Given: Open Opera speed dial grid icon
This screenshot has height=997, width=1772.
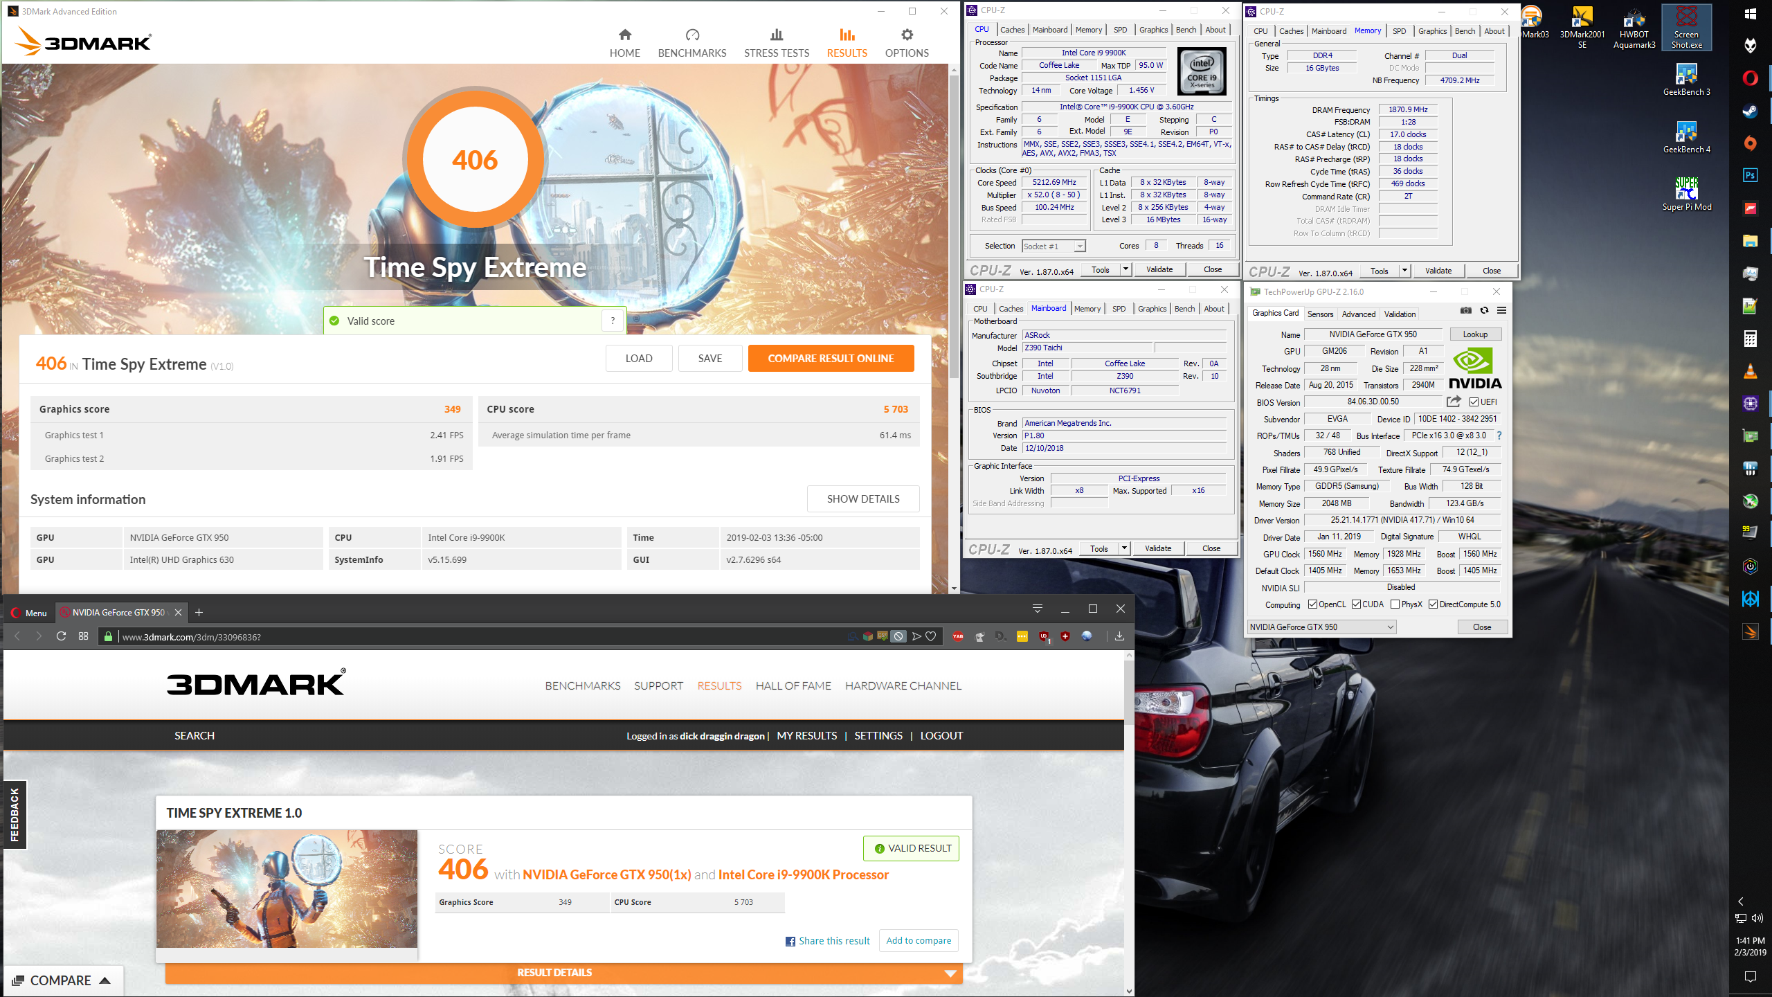Looking at the screenshot, I should click(84, 636).
